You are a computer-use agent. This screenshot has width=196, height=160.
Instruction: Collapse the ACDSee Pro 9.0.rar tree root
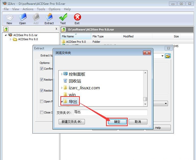coord(6,35)
